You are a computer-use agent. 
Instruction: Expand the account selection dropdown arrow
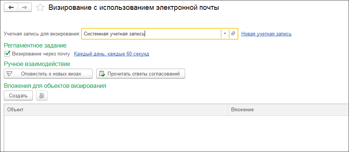pos(225,34)
